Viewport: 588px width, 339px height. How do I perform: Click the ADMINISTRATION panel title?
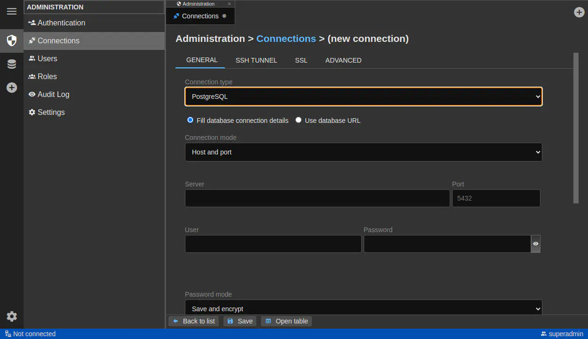click(55, 7)
